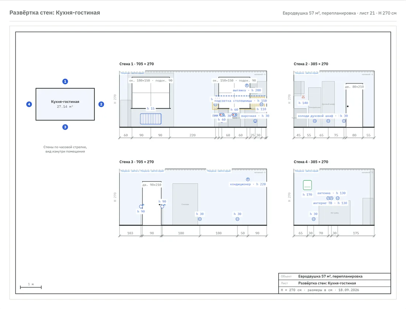The image size is (406, 309).
Task: Select wall marker 1 on the room plan
Action: click(65, 81)
